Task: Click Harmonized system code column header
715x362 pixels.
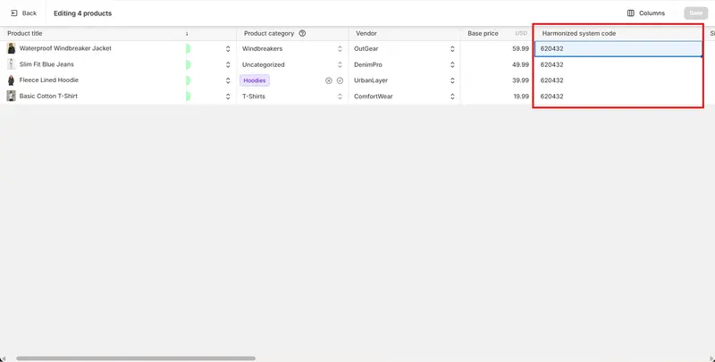Action: coord(578,33)
